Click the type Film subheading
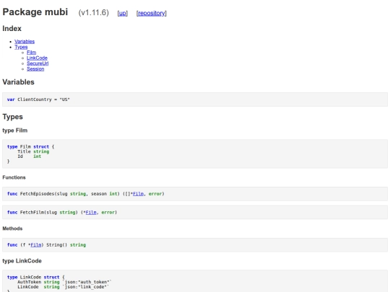The image size is (390, 292). pos(15,130)
